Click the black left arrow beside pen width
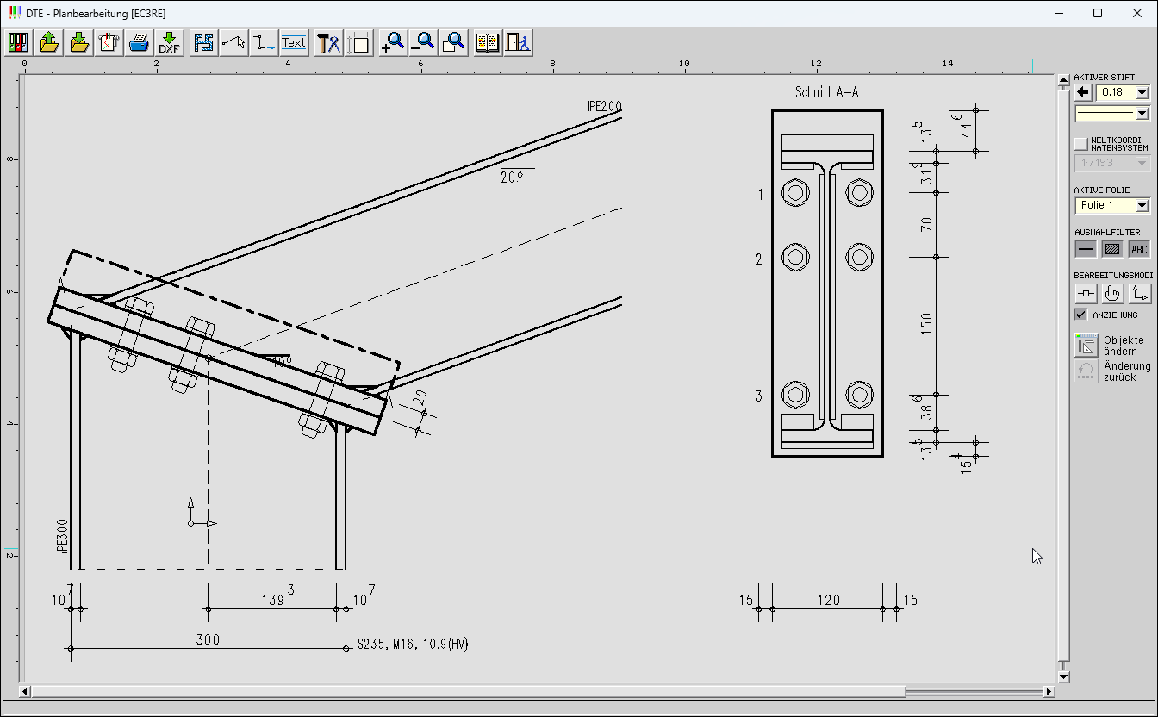Screen dimensions: 1158x717 [1083, 92]
